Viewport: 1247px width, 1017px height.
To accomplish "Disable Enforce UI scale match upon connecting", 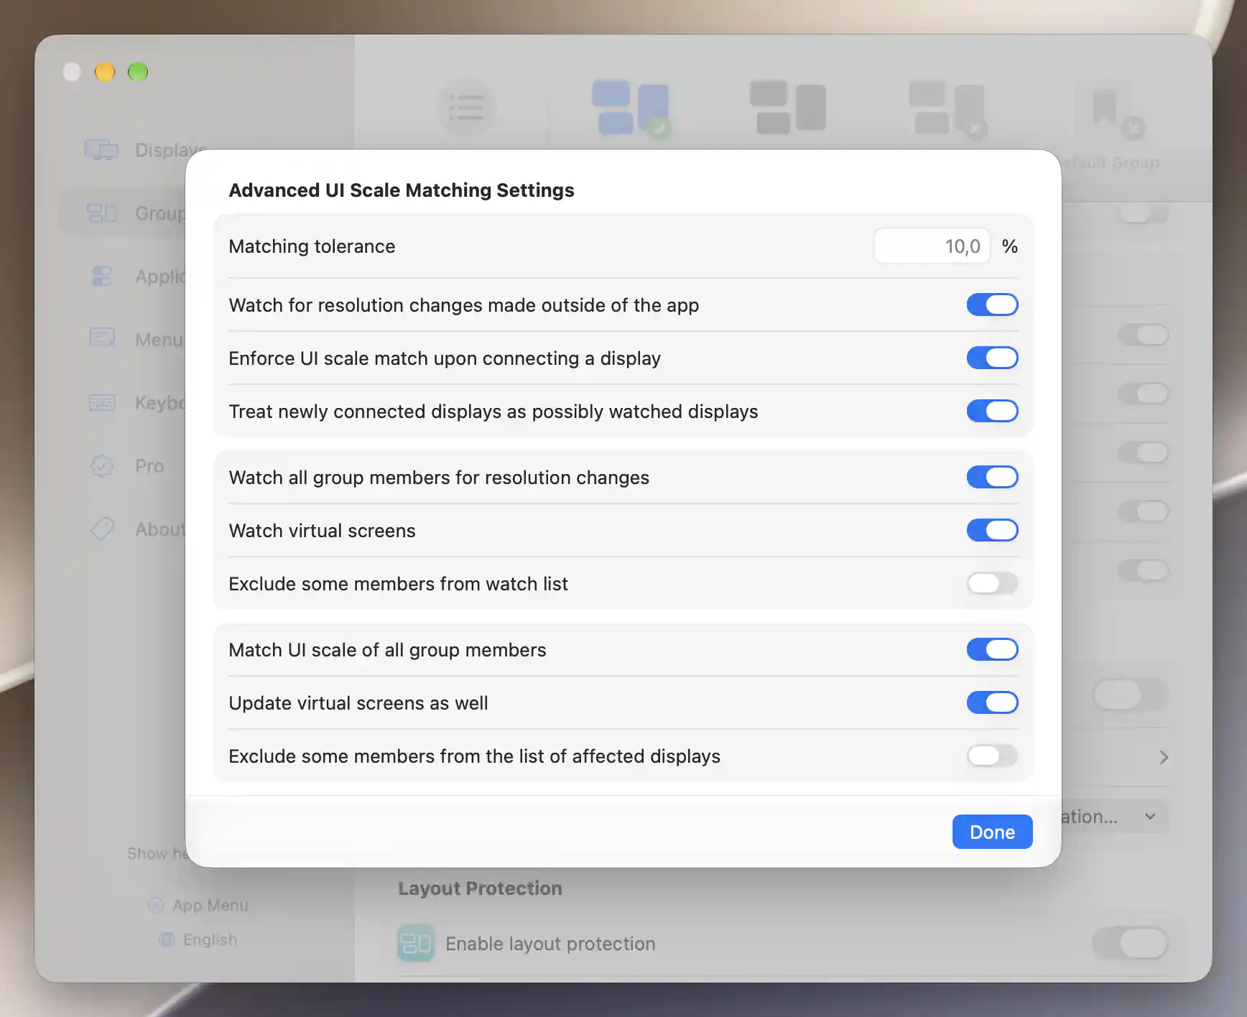I will click(992, 358).
